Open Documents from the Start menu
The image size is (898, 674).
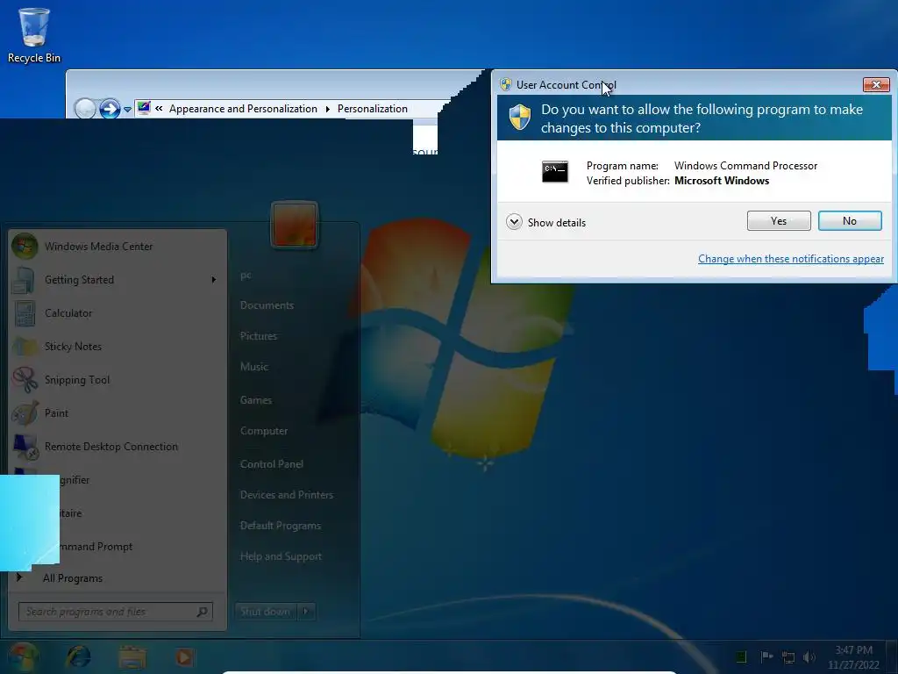(267, 305)
